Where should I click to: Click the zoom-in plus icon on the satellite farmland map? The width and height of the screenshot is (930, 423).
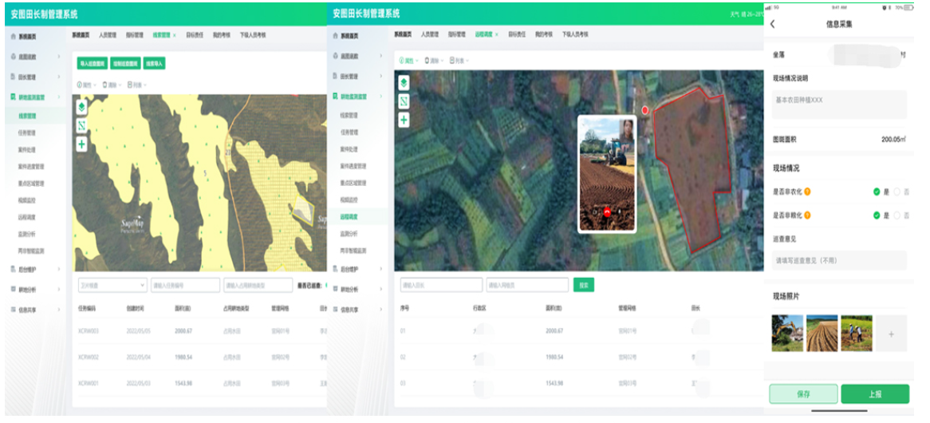click(x=404, y=120)
